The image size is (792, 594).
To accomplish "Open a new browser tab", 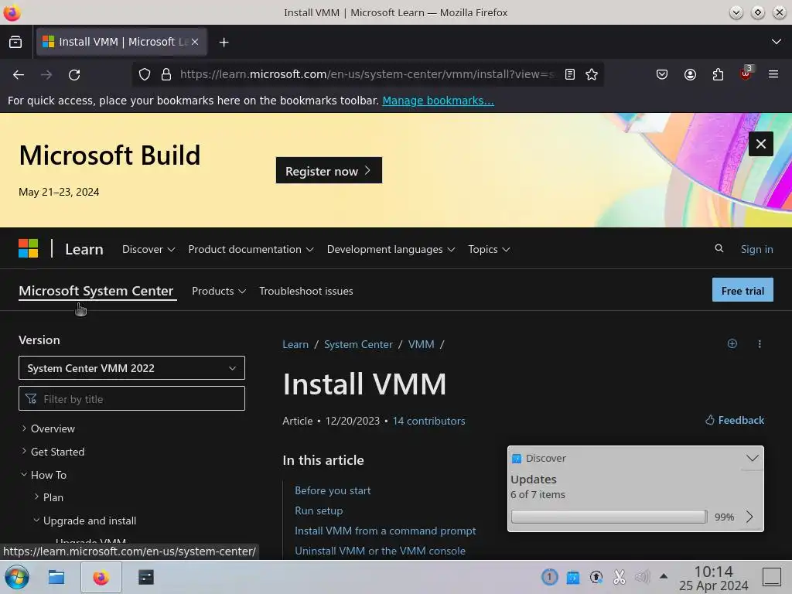I will (224, 42).
